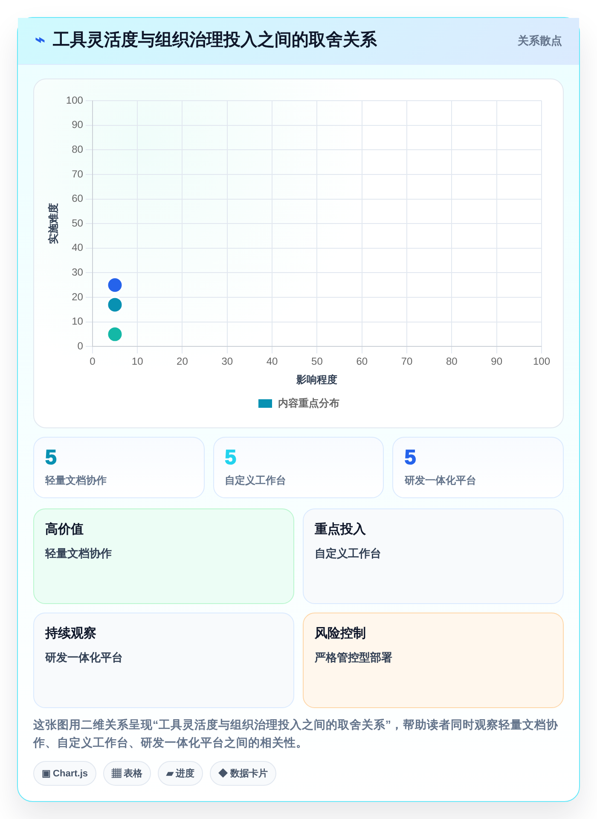Click the 关系散点 badge in the header
This screenshot has height=819, width=597.
click(x=539, y=41)
